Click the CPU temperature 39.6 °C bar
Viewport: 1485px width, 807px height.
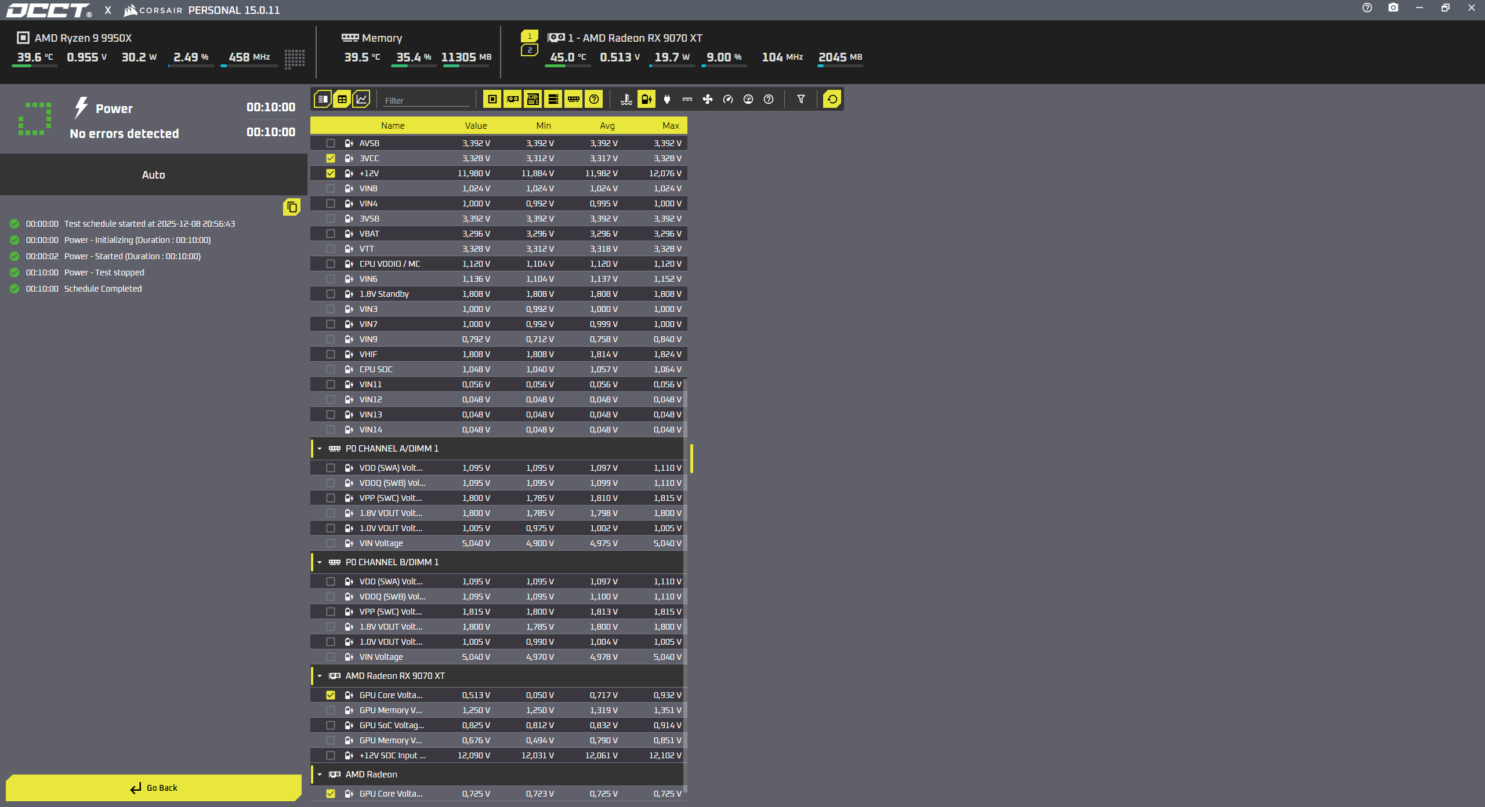tap(35, 66)
